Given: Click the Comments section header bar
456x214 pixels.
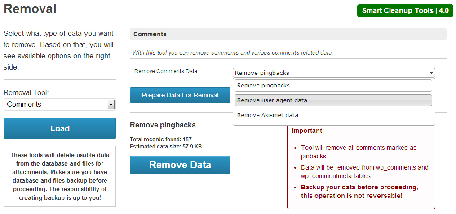Looking at the screenshot, I should [x=288, y=34].
